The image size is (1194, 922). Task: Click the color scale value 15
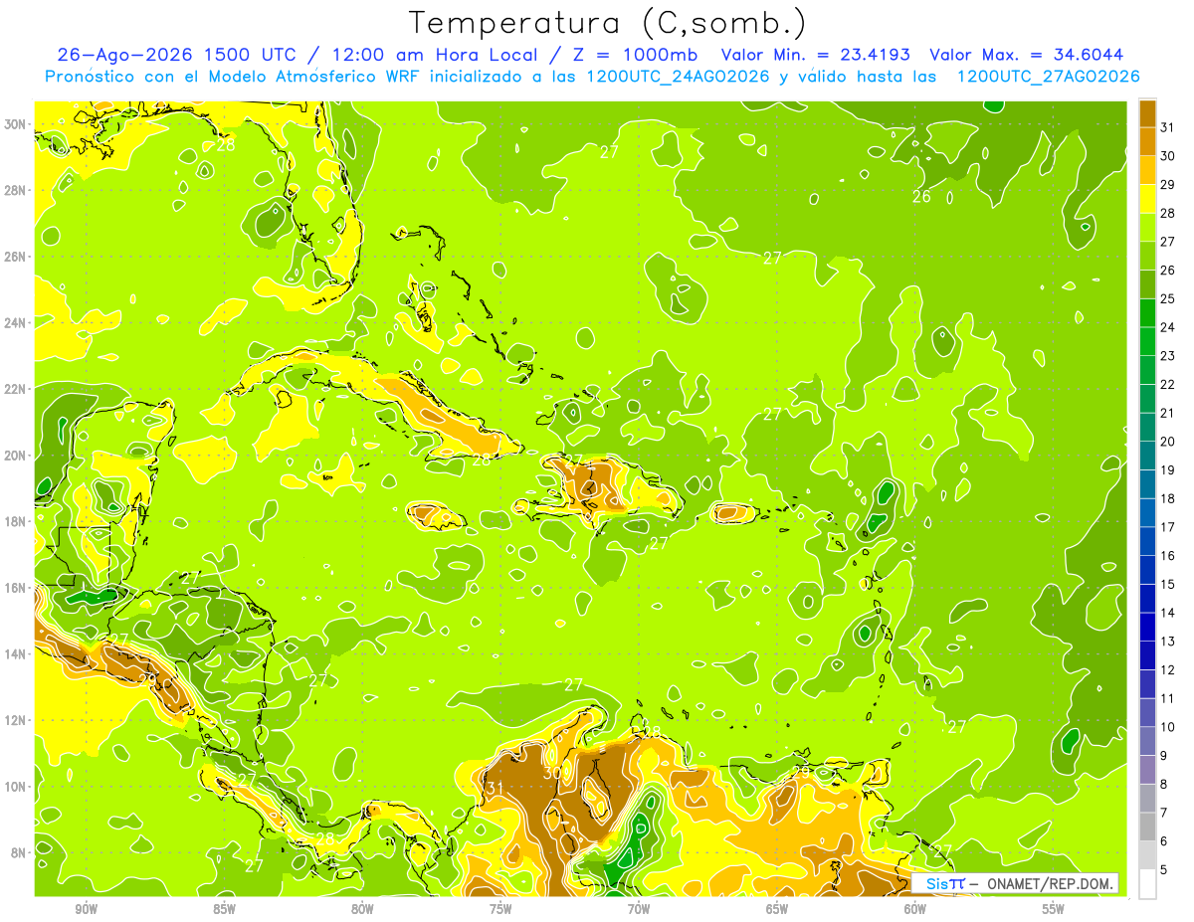pos(1167,584)
